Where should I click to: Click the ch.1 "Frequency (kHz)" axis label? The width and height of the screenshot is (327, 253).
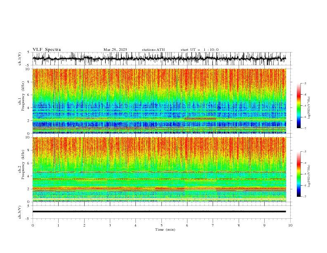23,96
